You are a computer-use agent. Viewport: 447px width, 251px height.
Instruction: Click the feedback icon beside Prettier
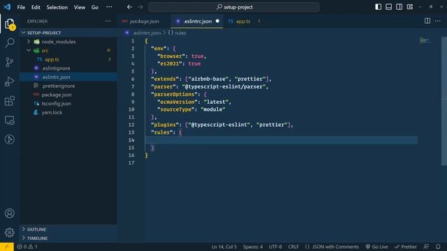click(x=426, y=246)
